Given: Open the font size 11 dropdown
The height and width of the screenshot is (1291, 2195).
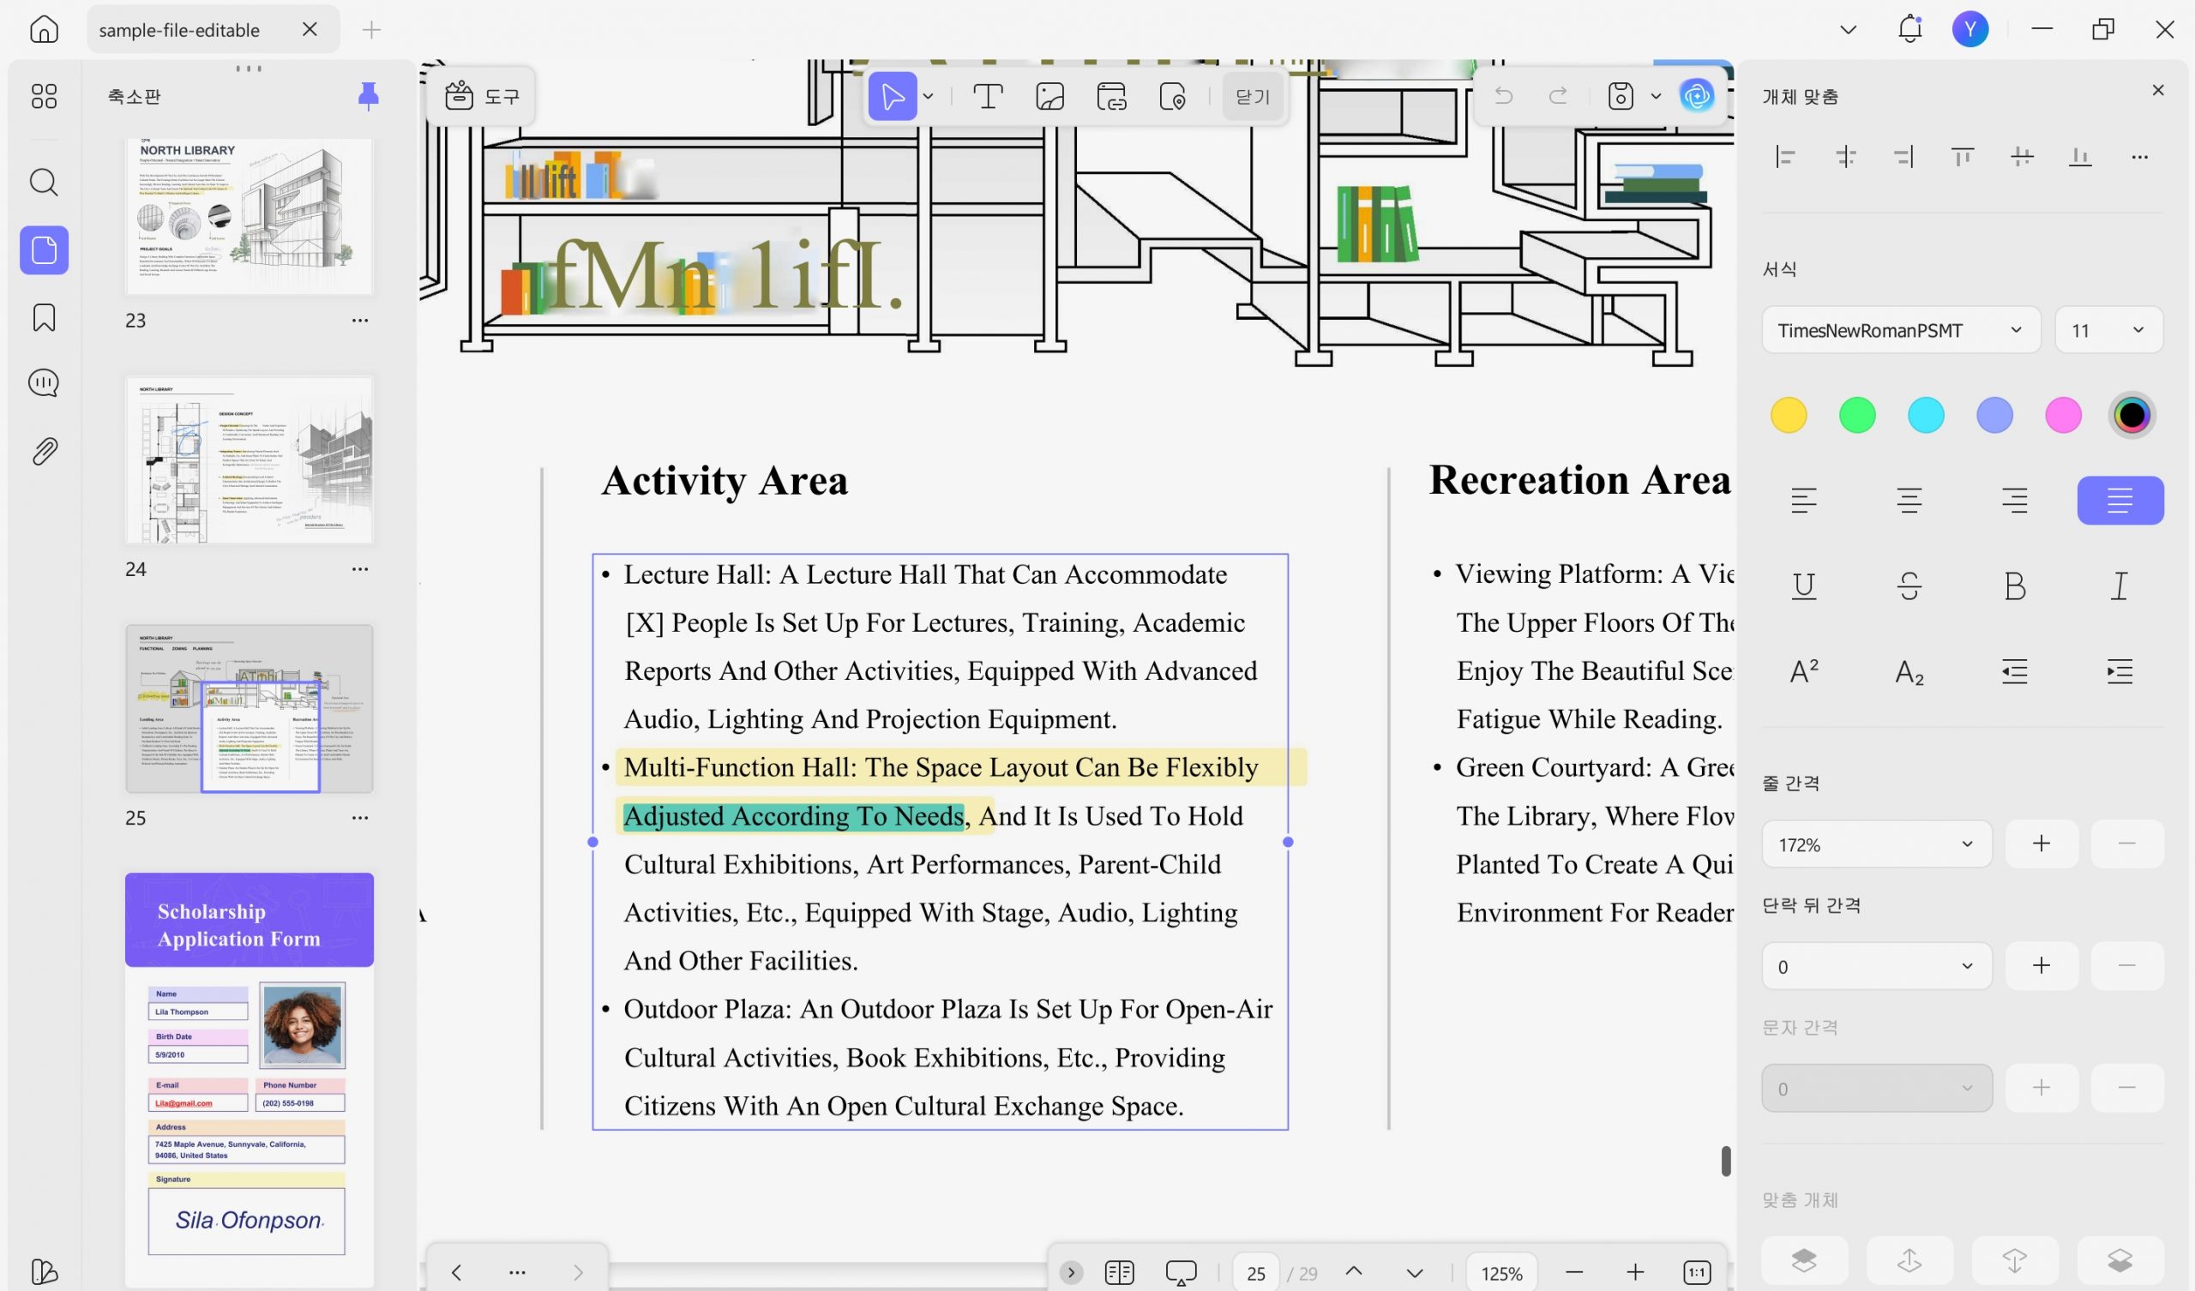Looking at the screenshot, I should click(2108, 330).
